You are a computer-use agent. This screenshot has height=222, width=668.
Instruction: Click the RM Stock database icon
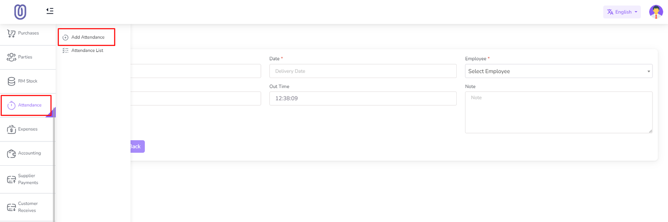click(x=11, y=81)
